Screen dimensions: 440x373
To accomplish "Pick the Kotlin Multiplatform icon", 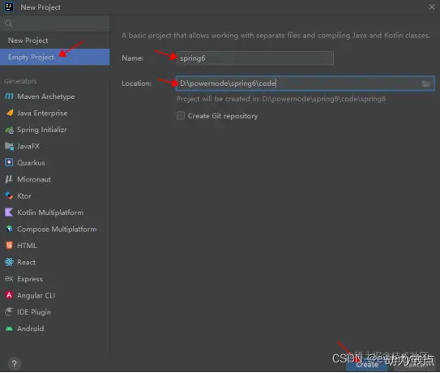I will pos(9,212).
